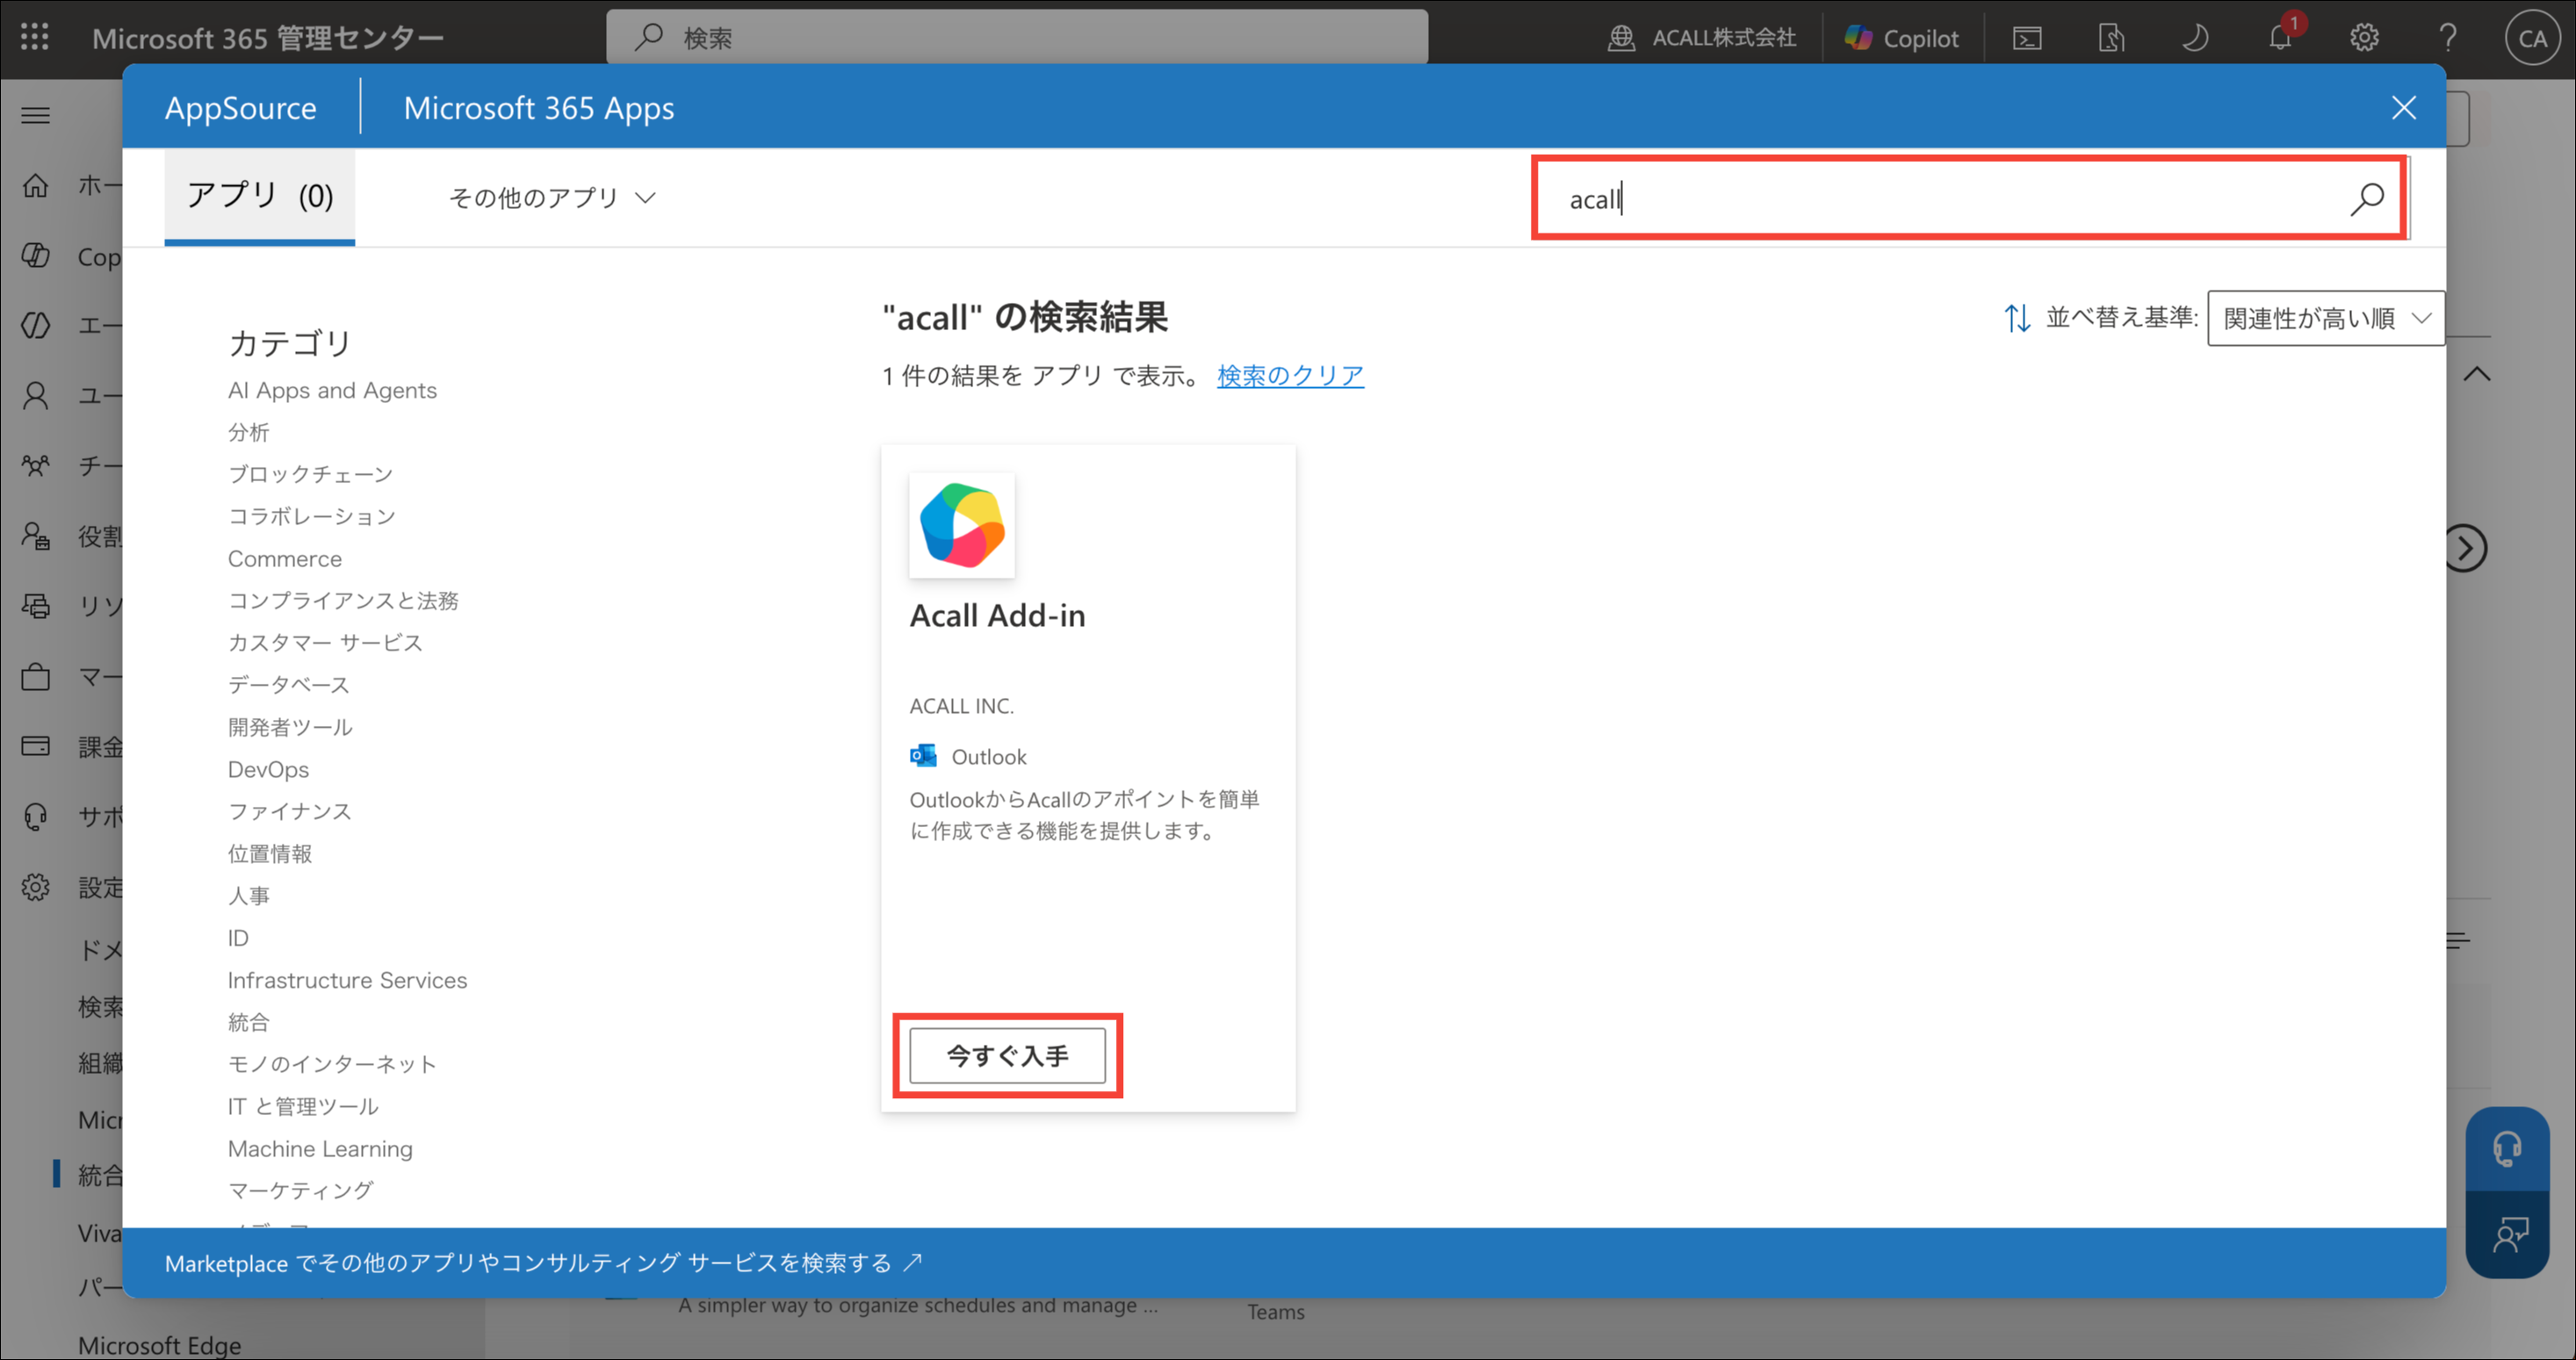Image resolution: width=2576 pixels, height=1360 pixels.
Task: Click the Acall Add-in app logo
Action: pyautogui.click(x=962, y=525)
